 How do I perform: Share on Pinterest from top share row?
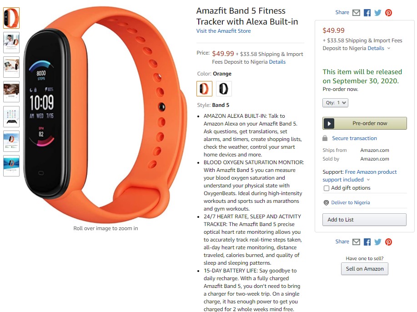[388, 12]
